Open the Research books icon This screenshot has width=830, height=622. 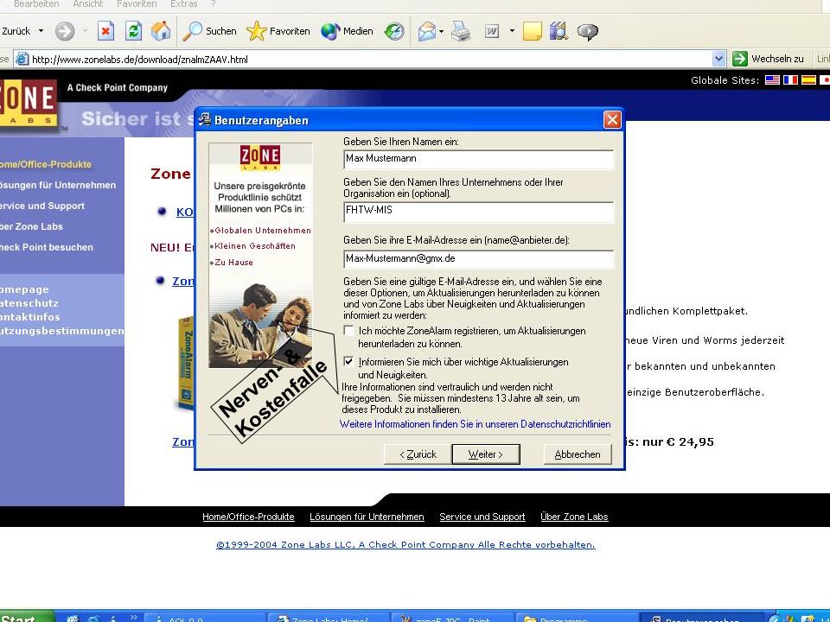[559, 31]
